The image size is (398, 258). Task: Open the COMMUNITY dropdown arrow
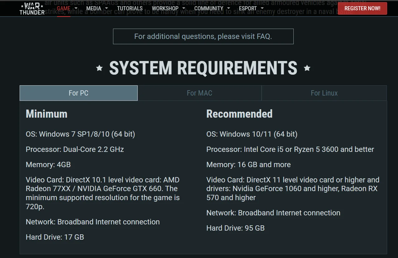(x=229, y=8)
